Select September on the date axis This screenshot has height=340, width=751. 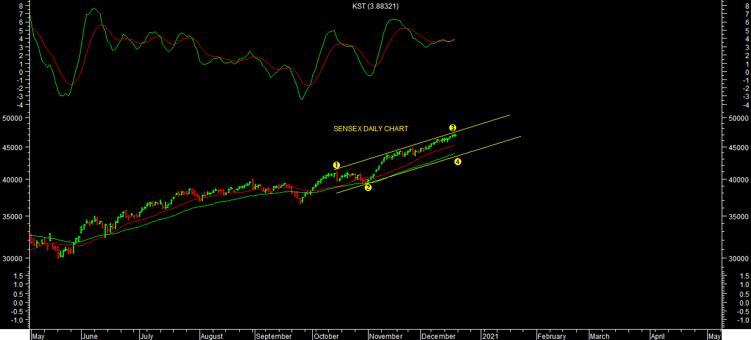(274, 337)
